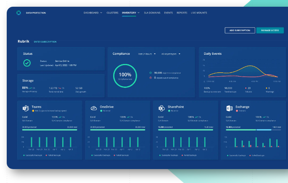Viewport: 288px width, 183px height.
Task: Click the Rubrik logo icon
Action: 18,13
